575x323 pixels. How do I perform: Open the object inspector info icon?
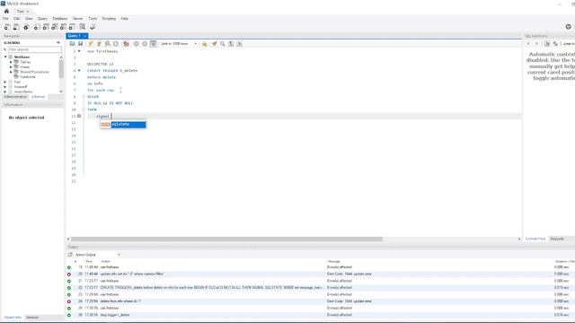[26, 27]
